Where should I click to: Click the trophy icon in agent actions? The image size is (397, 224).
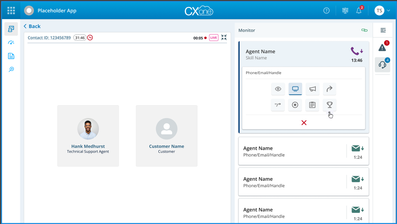tap(330, 105)
